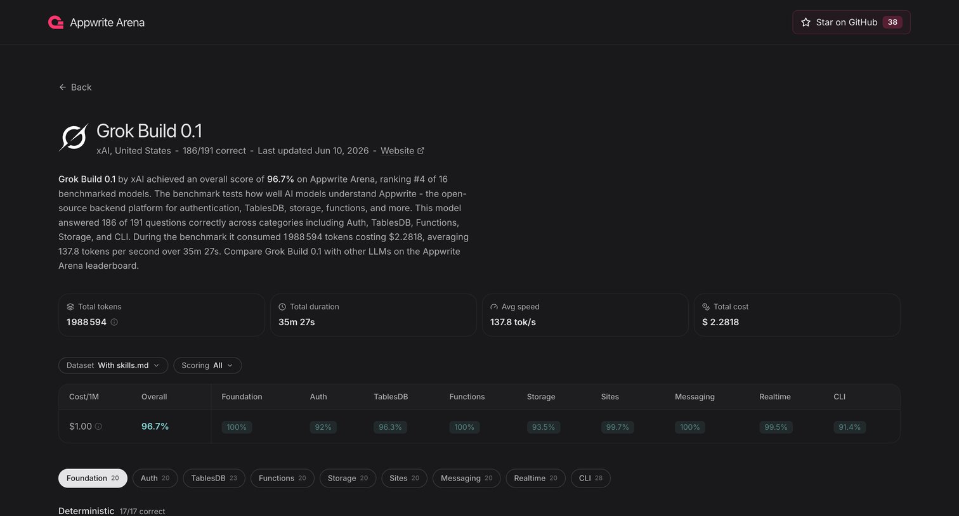Image resolution: width=959 pixels, height=516 pixels.
Task: Open the Storage tab
Action: (348, 478)
